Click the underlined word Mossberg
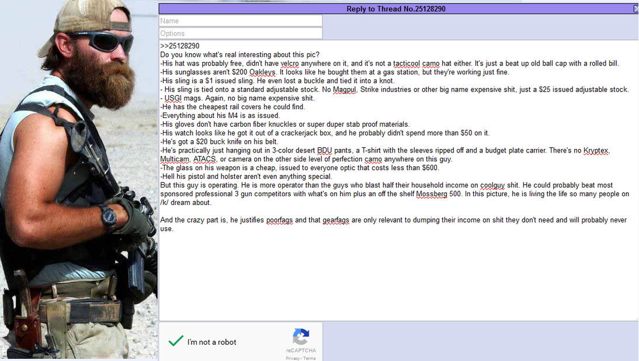The height and width of the screenshot is (361, 639). point(432,194)
